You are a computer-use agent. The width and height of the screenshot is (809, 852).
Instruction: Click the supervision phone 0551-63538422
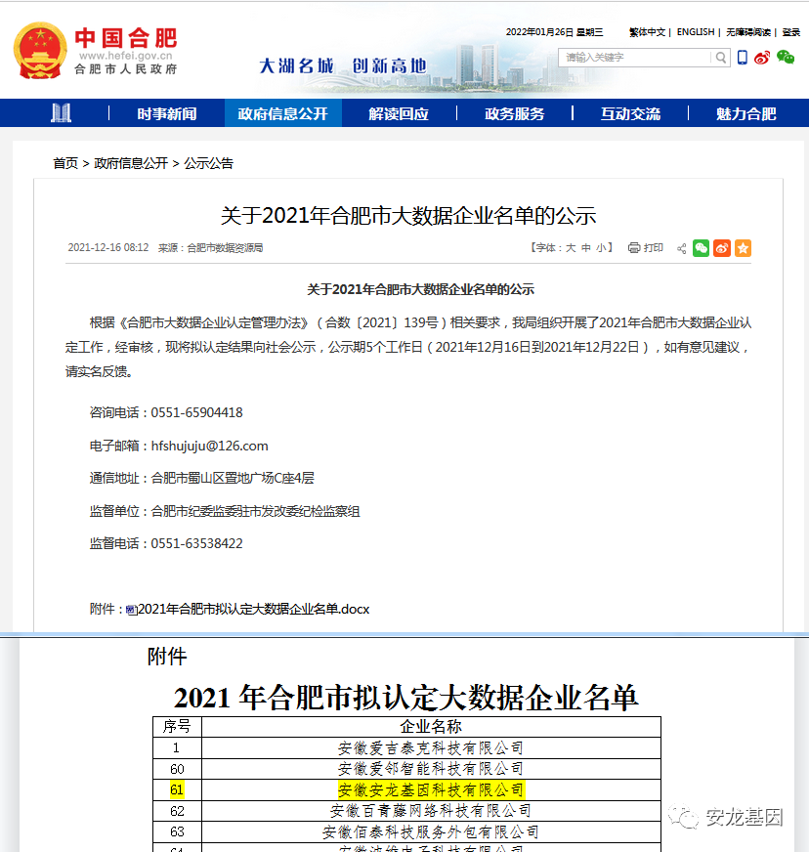(x=196, y=543)
